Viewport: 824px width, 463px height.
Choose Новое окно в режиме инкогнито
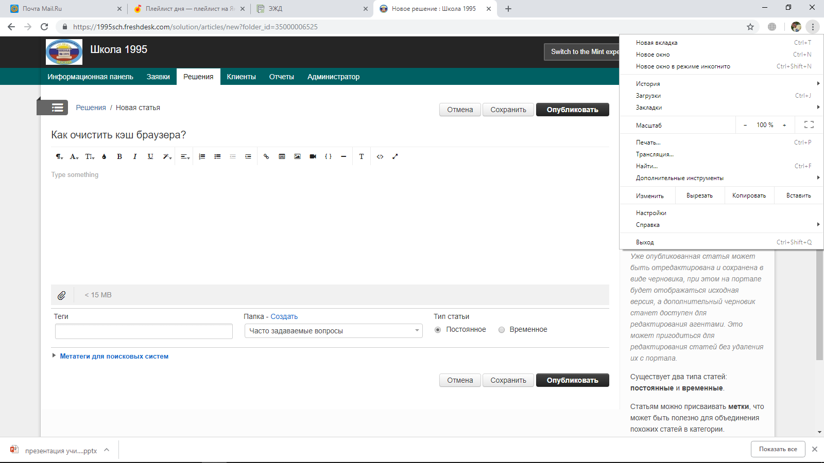tap(722, 66)
